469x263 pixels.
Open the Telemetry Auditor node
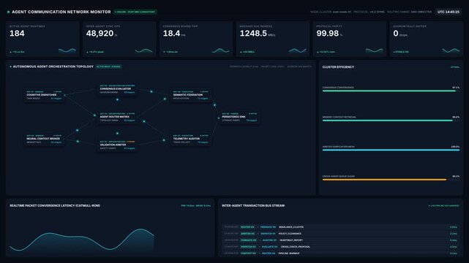coord(190,139)
